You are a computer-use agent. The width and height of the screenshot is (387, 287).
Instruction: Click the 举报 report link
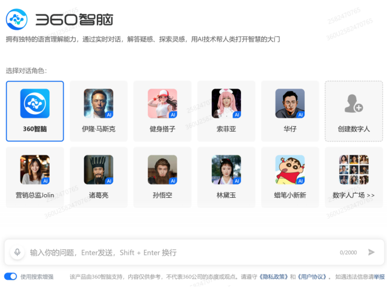coord(379,277)
